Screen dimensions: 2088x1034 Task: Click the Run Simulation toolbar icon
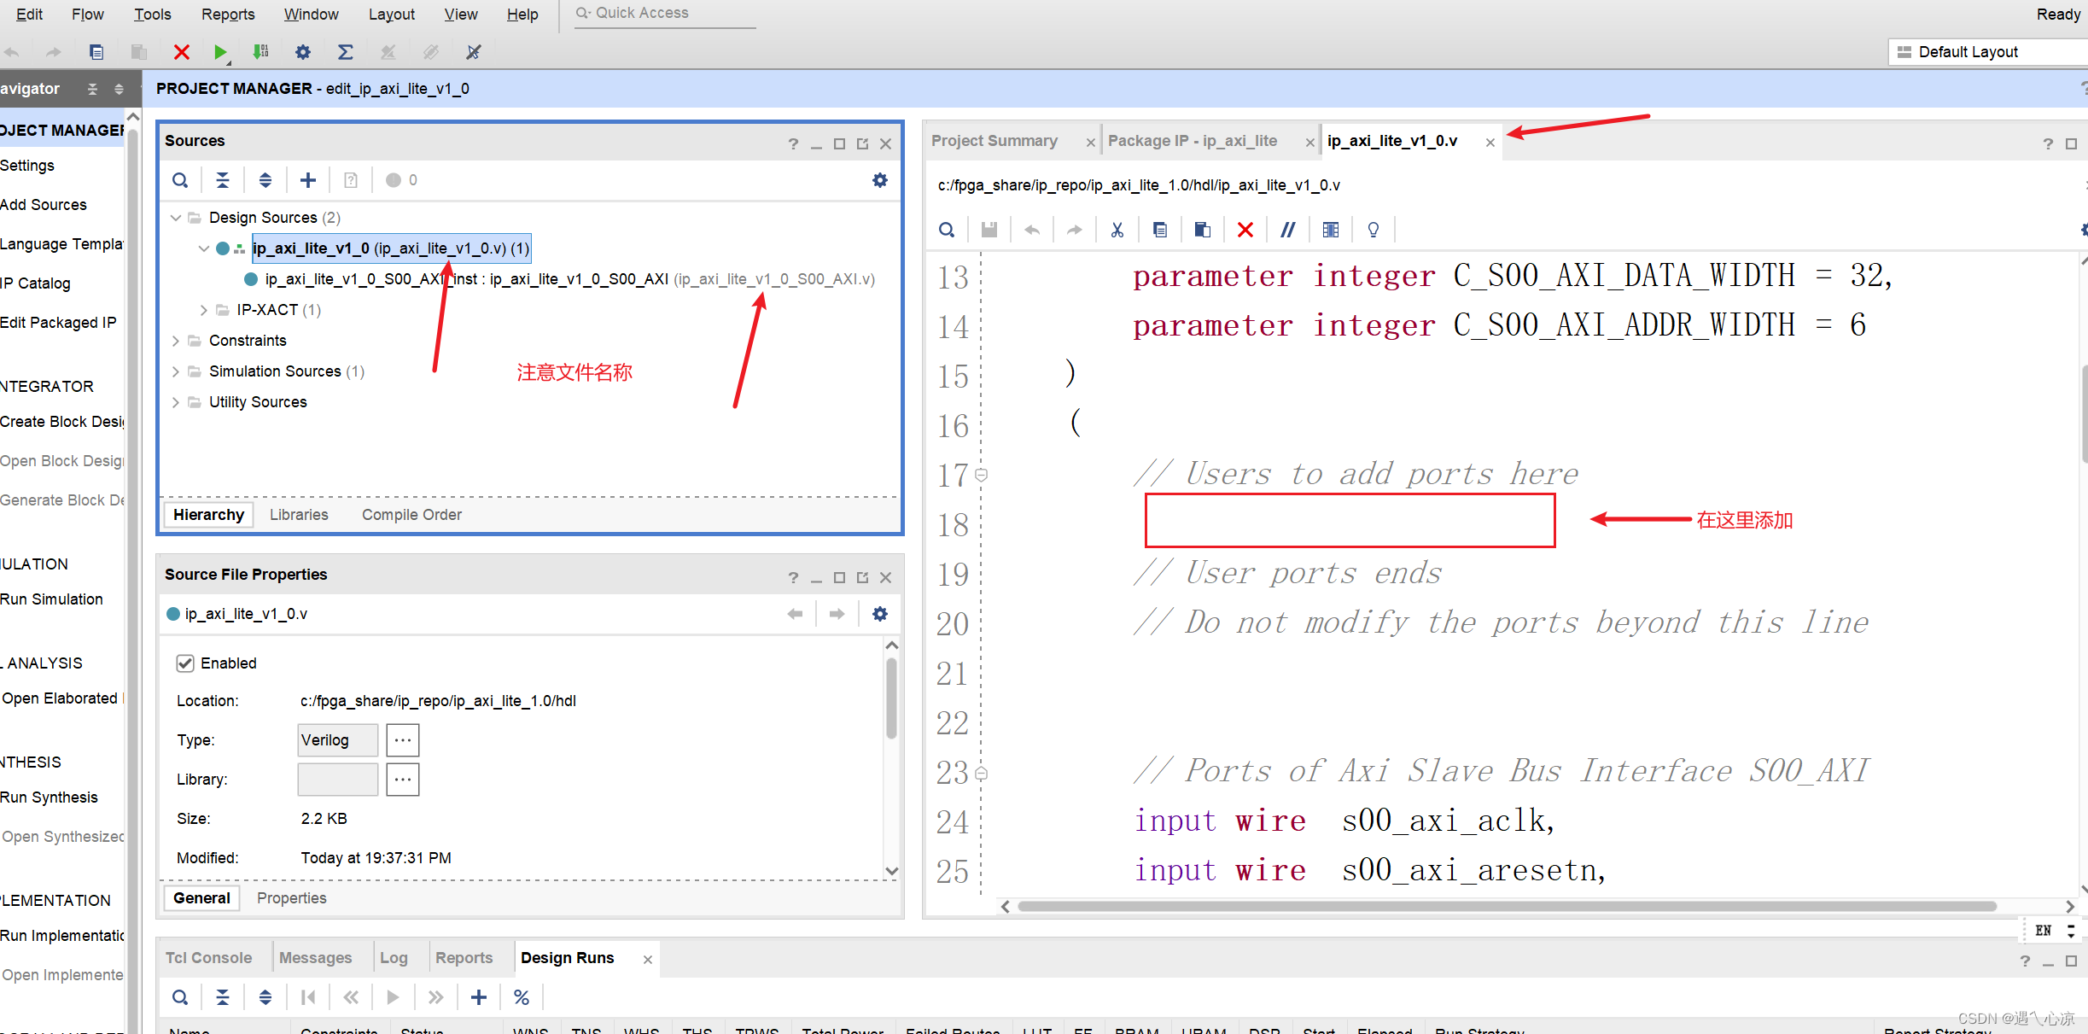tap(219, 50)
